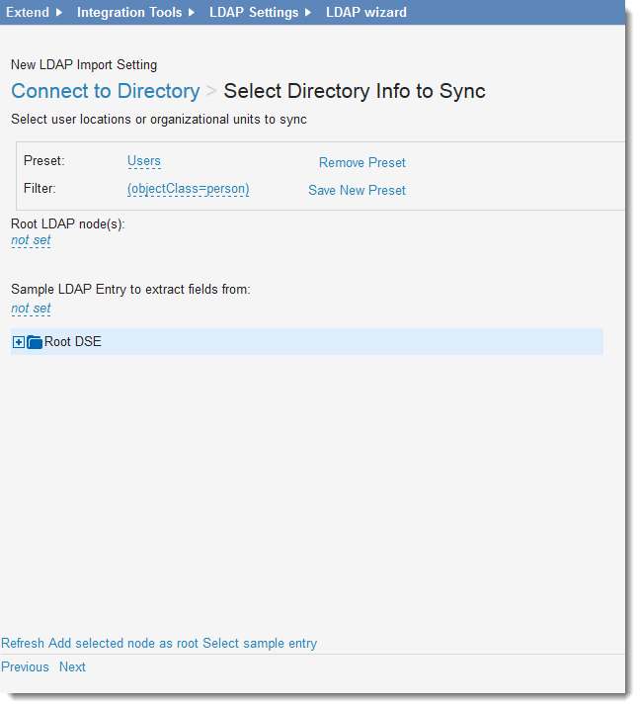Click the Root DSE folder icon

[x=35, y=342]
